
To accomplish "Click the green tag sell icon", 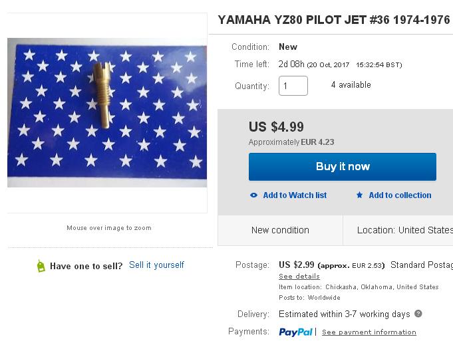I will [41, 266].
